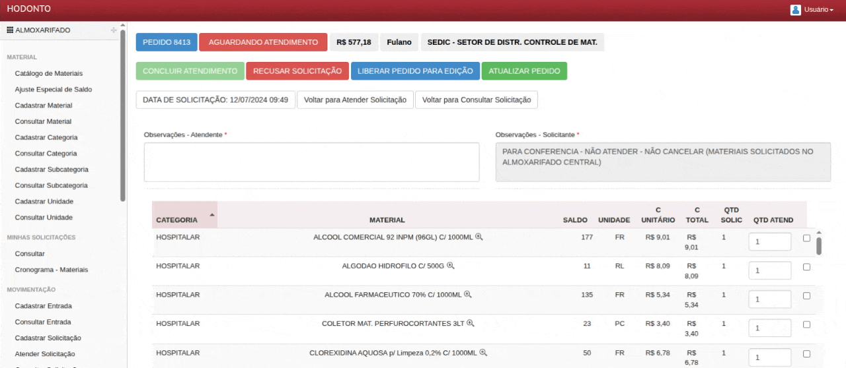The width and height of the screenshot is (846, 368).
Task: Check the box for ALCOOL COMERCIAL row
Action: pos(806,239)
